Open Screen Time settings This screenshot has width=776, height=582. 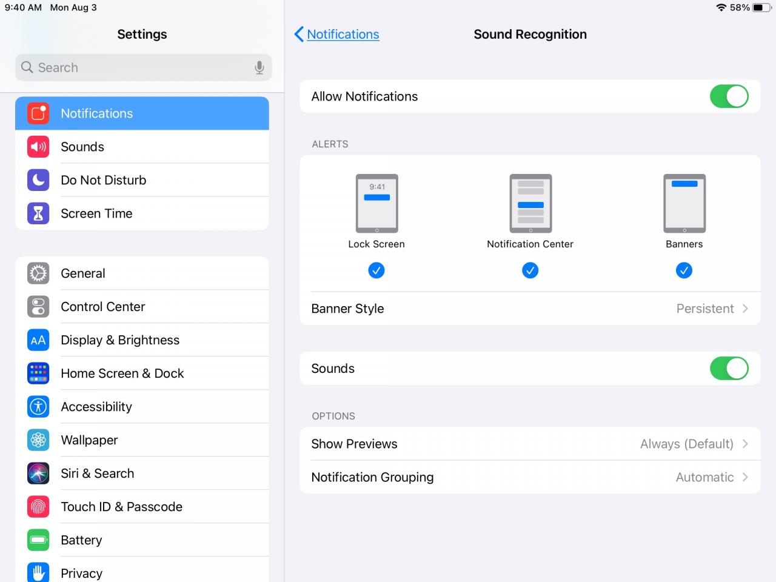click(x=142, y=213)
